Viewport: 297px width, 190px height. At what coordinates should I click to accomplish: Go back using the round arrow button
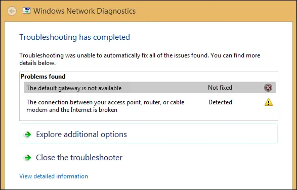(x=12, y=11)
